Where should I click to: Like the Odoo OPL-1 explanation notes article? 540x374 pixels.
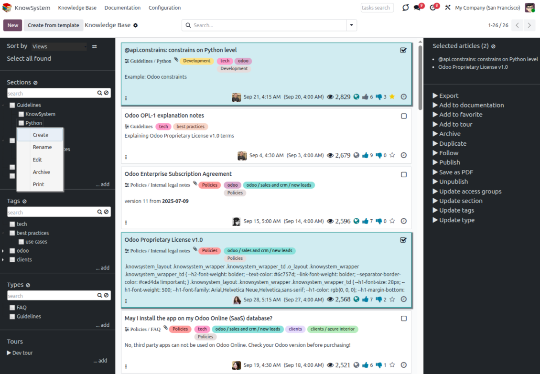(x=366, y=155)
